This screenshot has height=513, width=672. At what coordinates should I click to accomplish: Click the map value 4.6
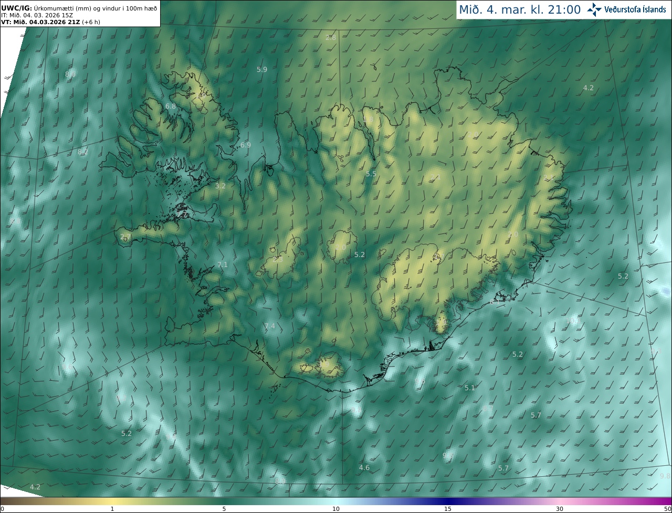coord(364,467)
